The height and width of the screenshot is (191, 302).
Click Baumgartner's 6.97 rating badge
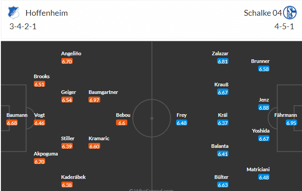(94, 100)
